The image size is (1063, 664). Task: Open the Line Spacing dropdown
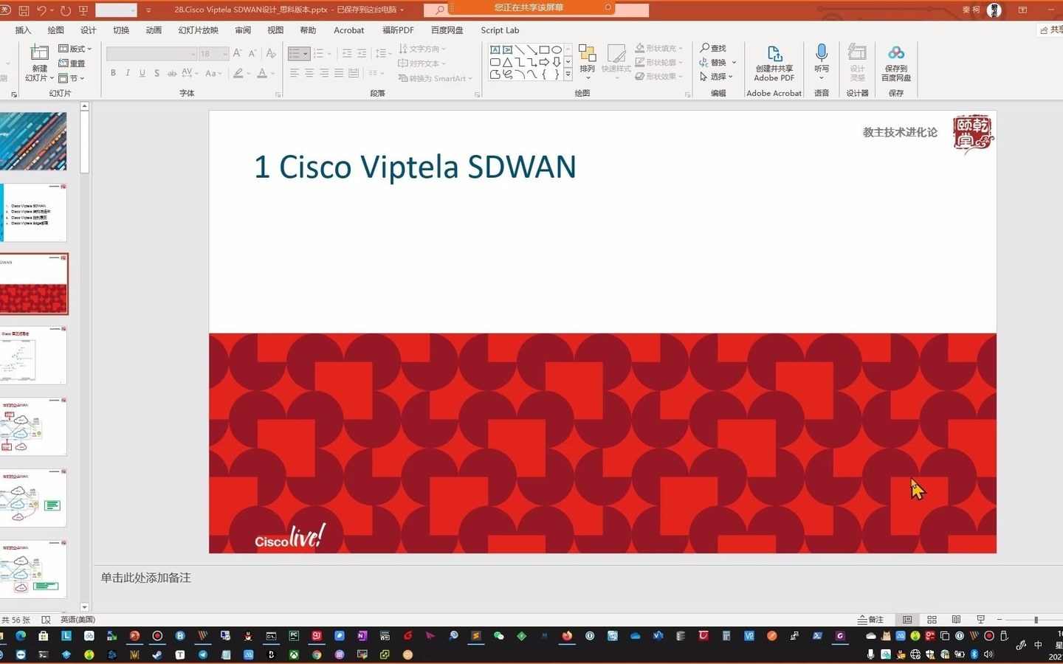click(382, 53)
